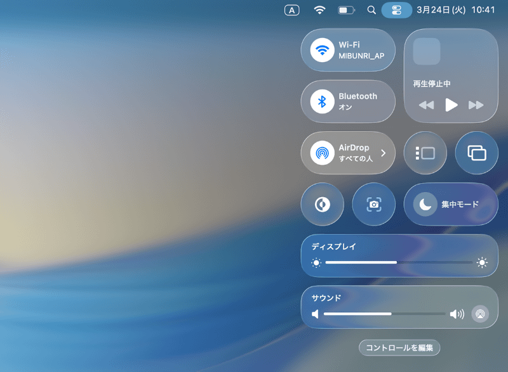Click the display brightness slider
The width and height of the screenshot is (508, 372).
pyautogui.click(x=397, y=262)
